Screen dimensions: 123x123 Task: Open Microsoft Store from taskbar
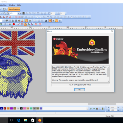coord(33,120)
